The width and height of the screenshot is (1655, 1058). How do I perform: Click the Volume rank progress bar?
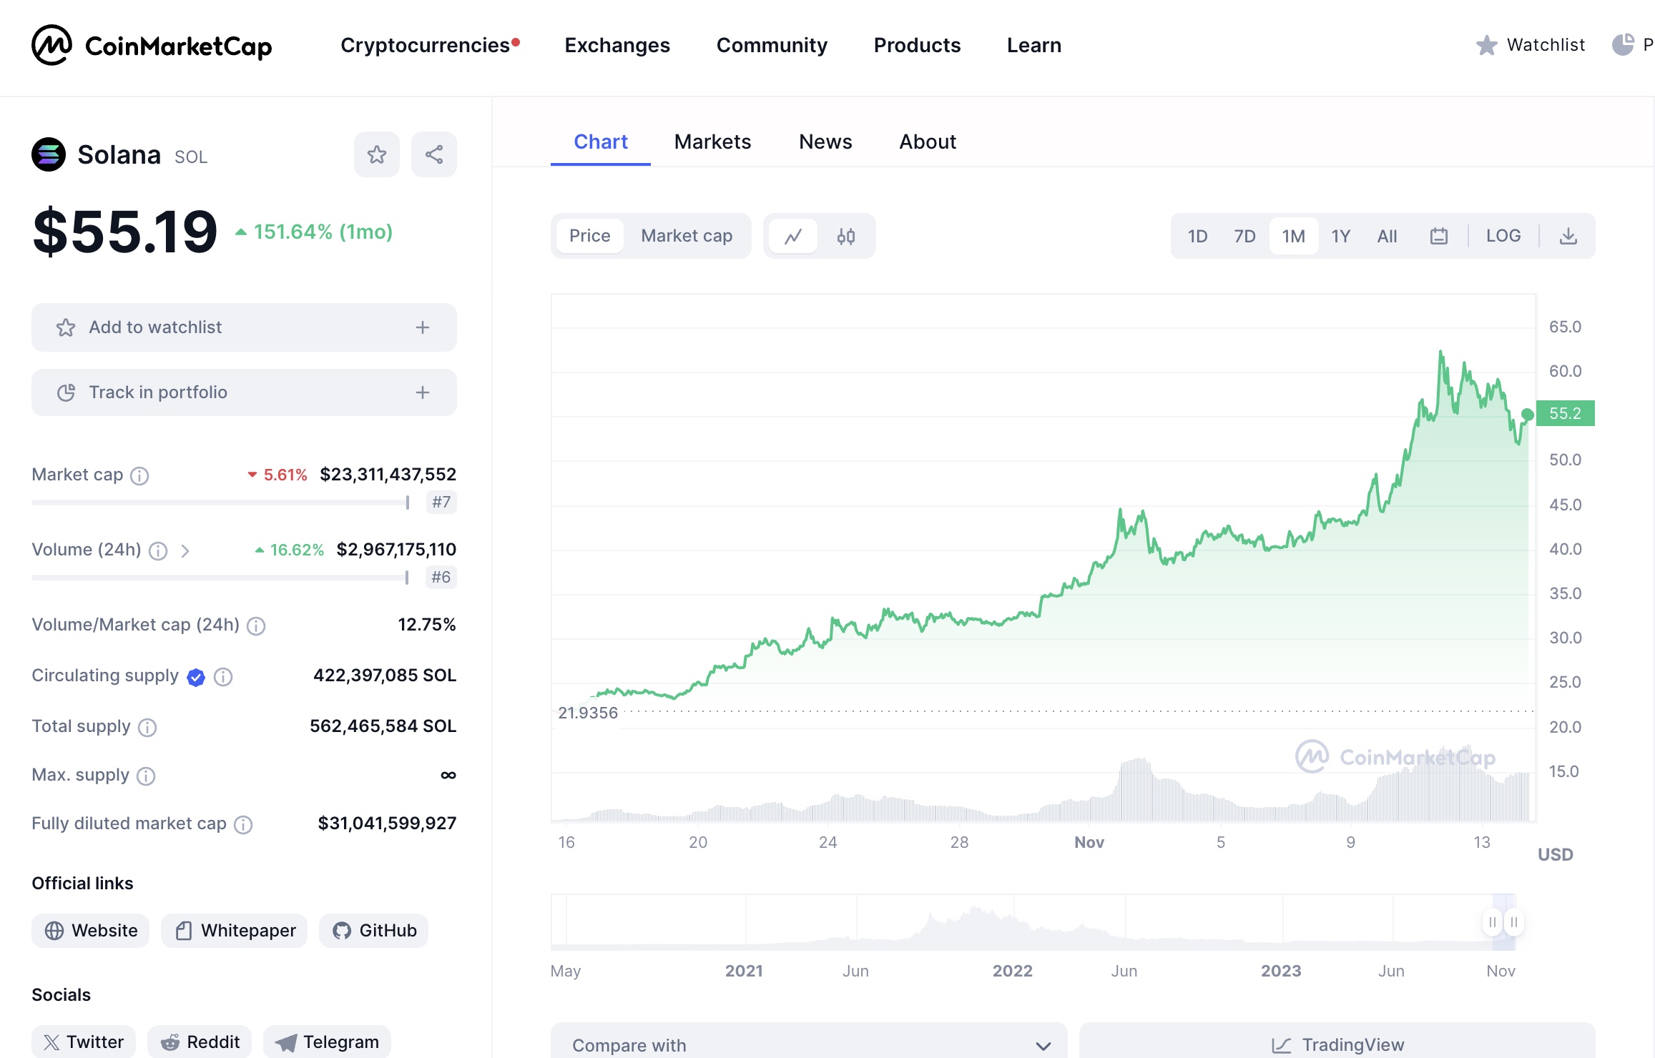(x=221, y=578)
